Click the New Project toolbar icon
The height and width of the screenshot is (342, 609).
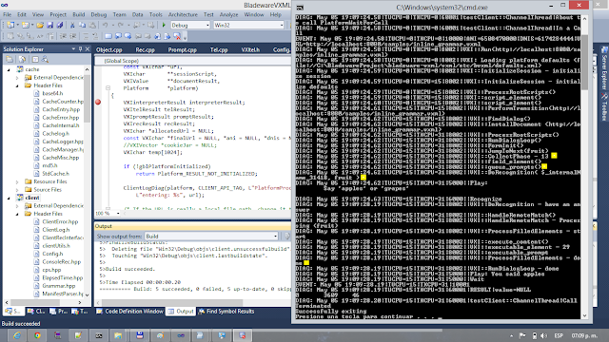[10, 26]
